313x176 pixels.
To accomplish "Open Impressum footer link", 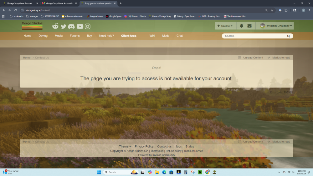I will coord(157,151).
